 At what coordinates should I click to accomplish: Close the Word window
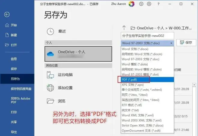pos(192,4)
